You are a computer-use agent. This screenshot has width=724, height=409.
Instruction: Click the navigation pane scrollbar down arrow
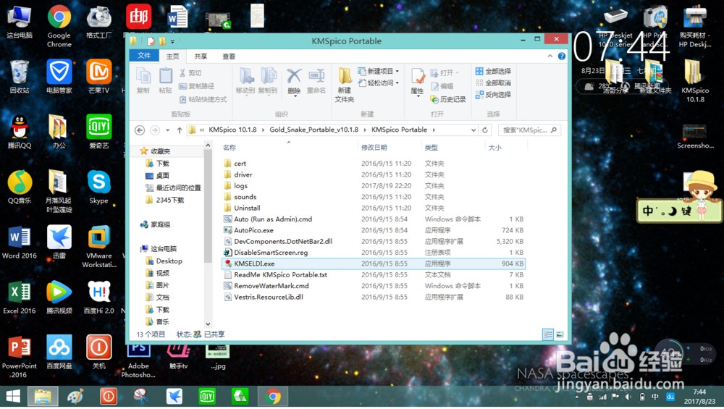(208, 324)
